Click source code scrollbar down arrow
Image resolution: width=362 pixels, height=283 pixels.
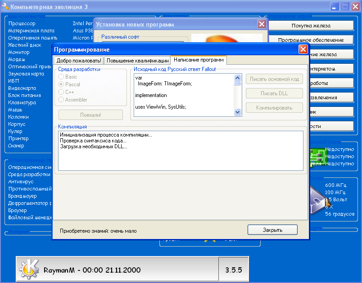[x=237, y=112]
